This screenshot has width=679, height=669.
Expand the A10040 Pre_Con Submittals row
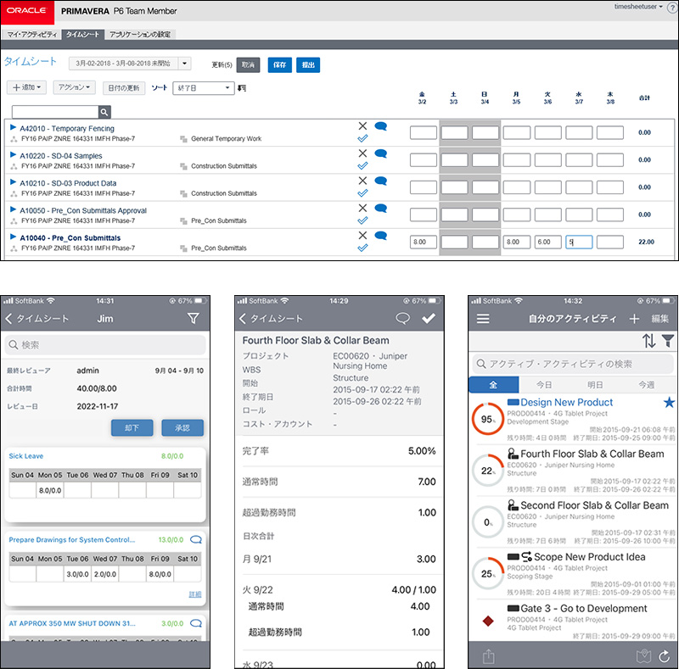(13, 237)
